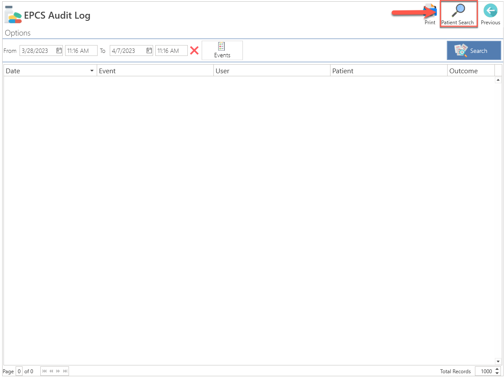
Task: Open the Options menu
Action: [18, 33]
